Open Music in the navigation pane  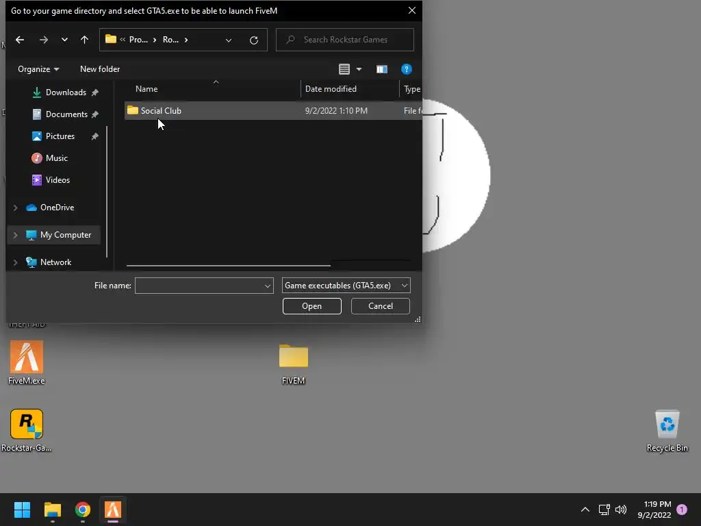click(56, 158)
